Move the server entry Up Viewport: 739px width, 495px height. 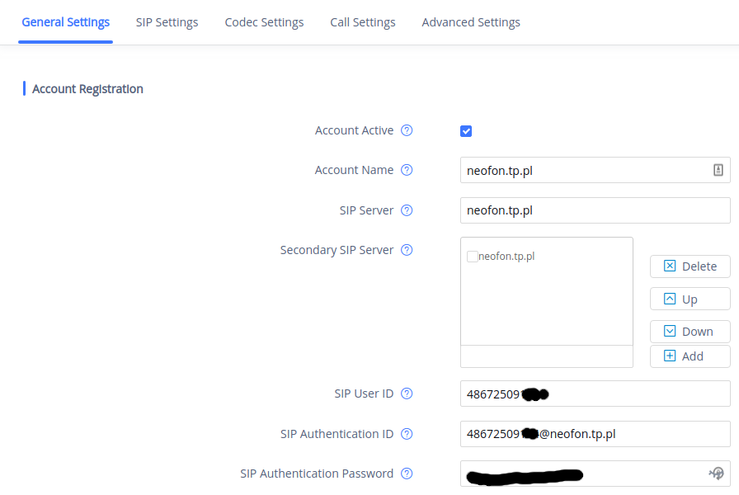(x=690, y=299)
